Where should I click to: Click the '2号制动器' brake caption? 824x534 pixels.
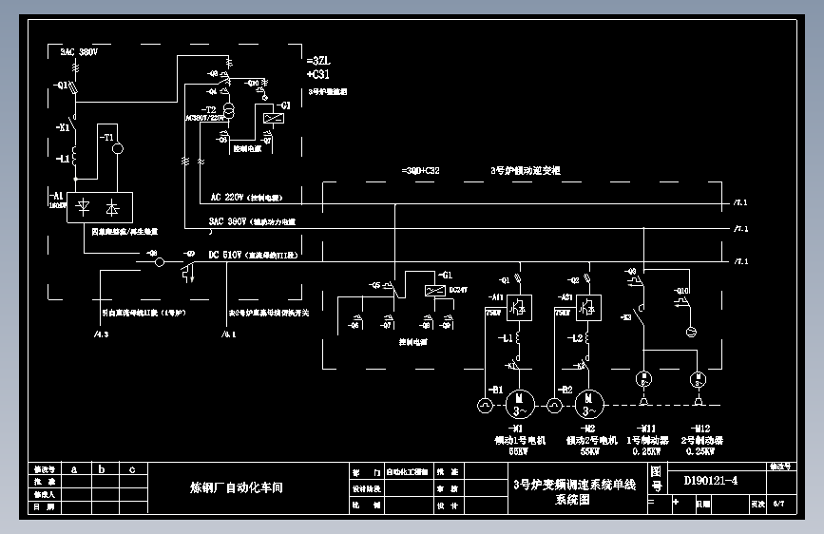[x=702, y=440]
